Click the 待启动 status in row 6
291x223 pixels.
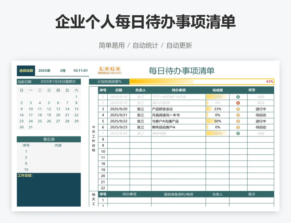click(x=260, y=127)
